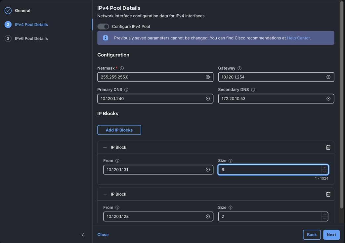
Task: Collapse the first IP Block section
Action: point(105,147)
